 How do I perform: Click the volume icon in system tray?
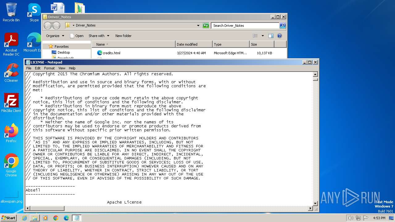pos(351,218)
